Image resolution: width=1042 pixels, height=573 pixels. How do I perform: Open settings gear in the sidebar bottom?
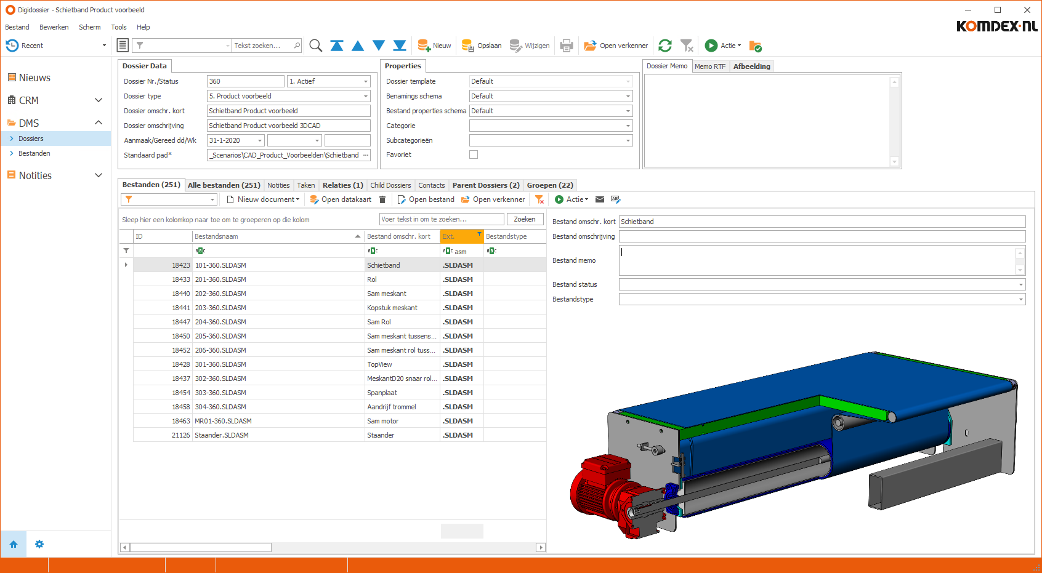(39, 544)
